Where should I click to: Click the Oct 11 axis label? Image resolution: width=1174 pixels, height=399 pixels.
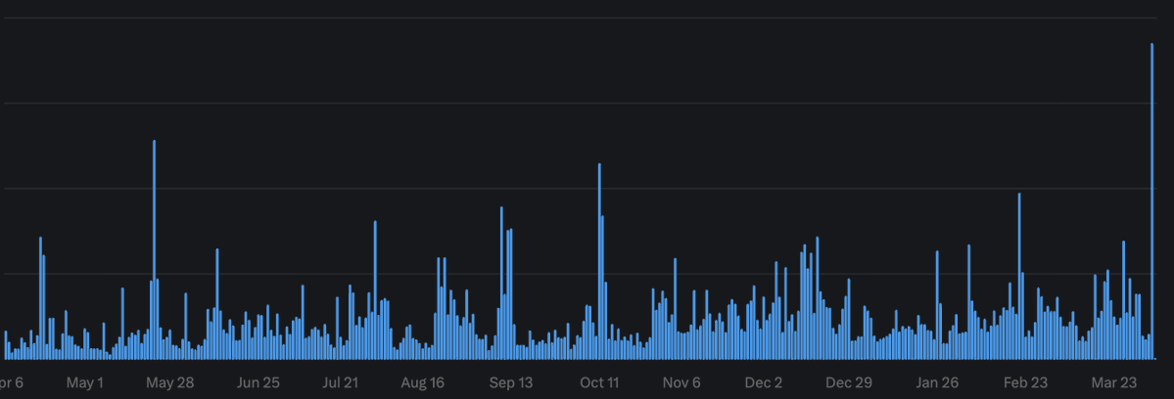pos(599,383)
